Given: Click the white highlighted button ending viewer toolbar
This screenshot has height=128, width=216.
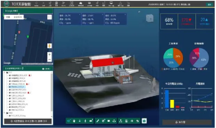Looking at the screenshot, I should pos(144,121).
